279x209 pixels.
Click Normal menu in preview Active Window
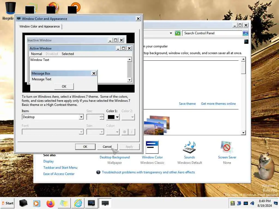[x=37, y=54]
